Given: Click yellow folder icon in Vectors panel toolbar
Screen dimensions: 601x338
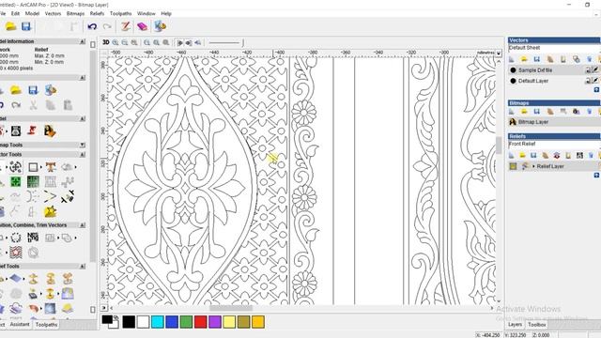Looking at the screenshot, I should pos(524,59).
